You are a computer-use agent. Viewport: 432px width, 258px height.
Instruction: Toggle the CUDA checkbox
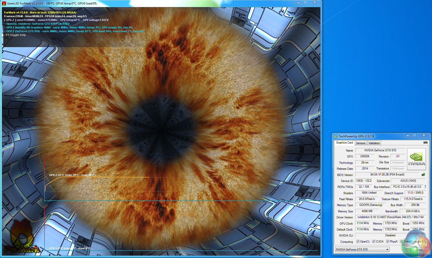point(374,242)
